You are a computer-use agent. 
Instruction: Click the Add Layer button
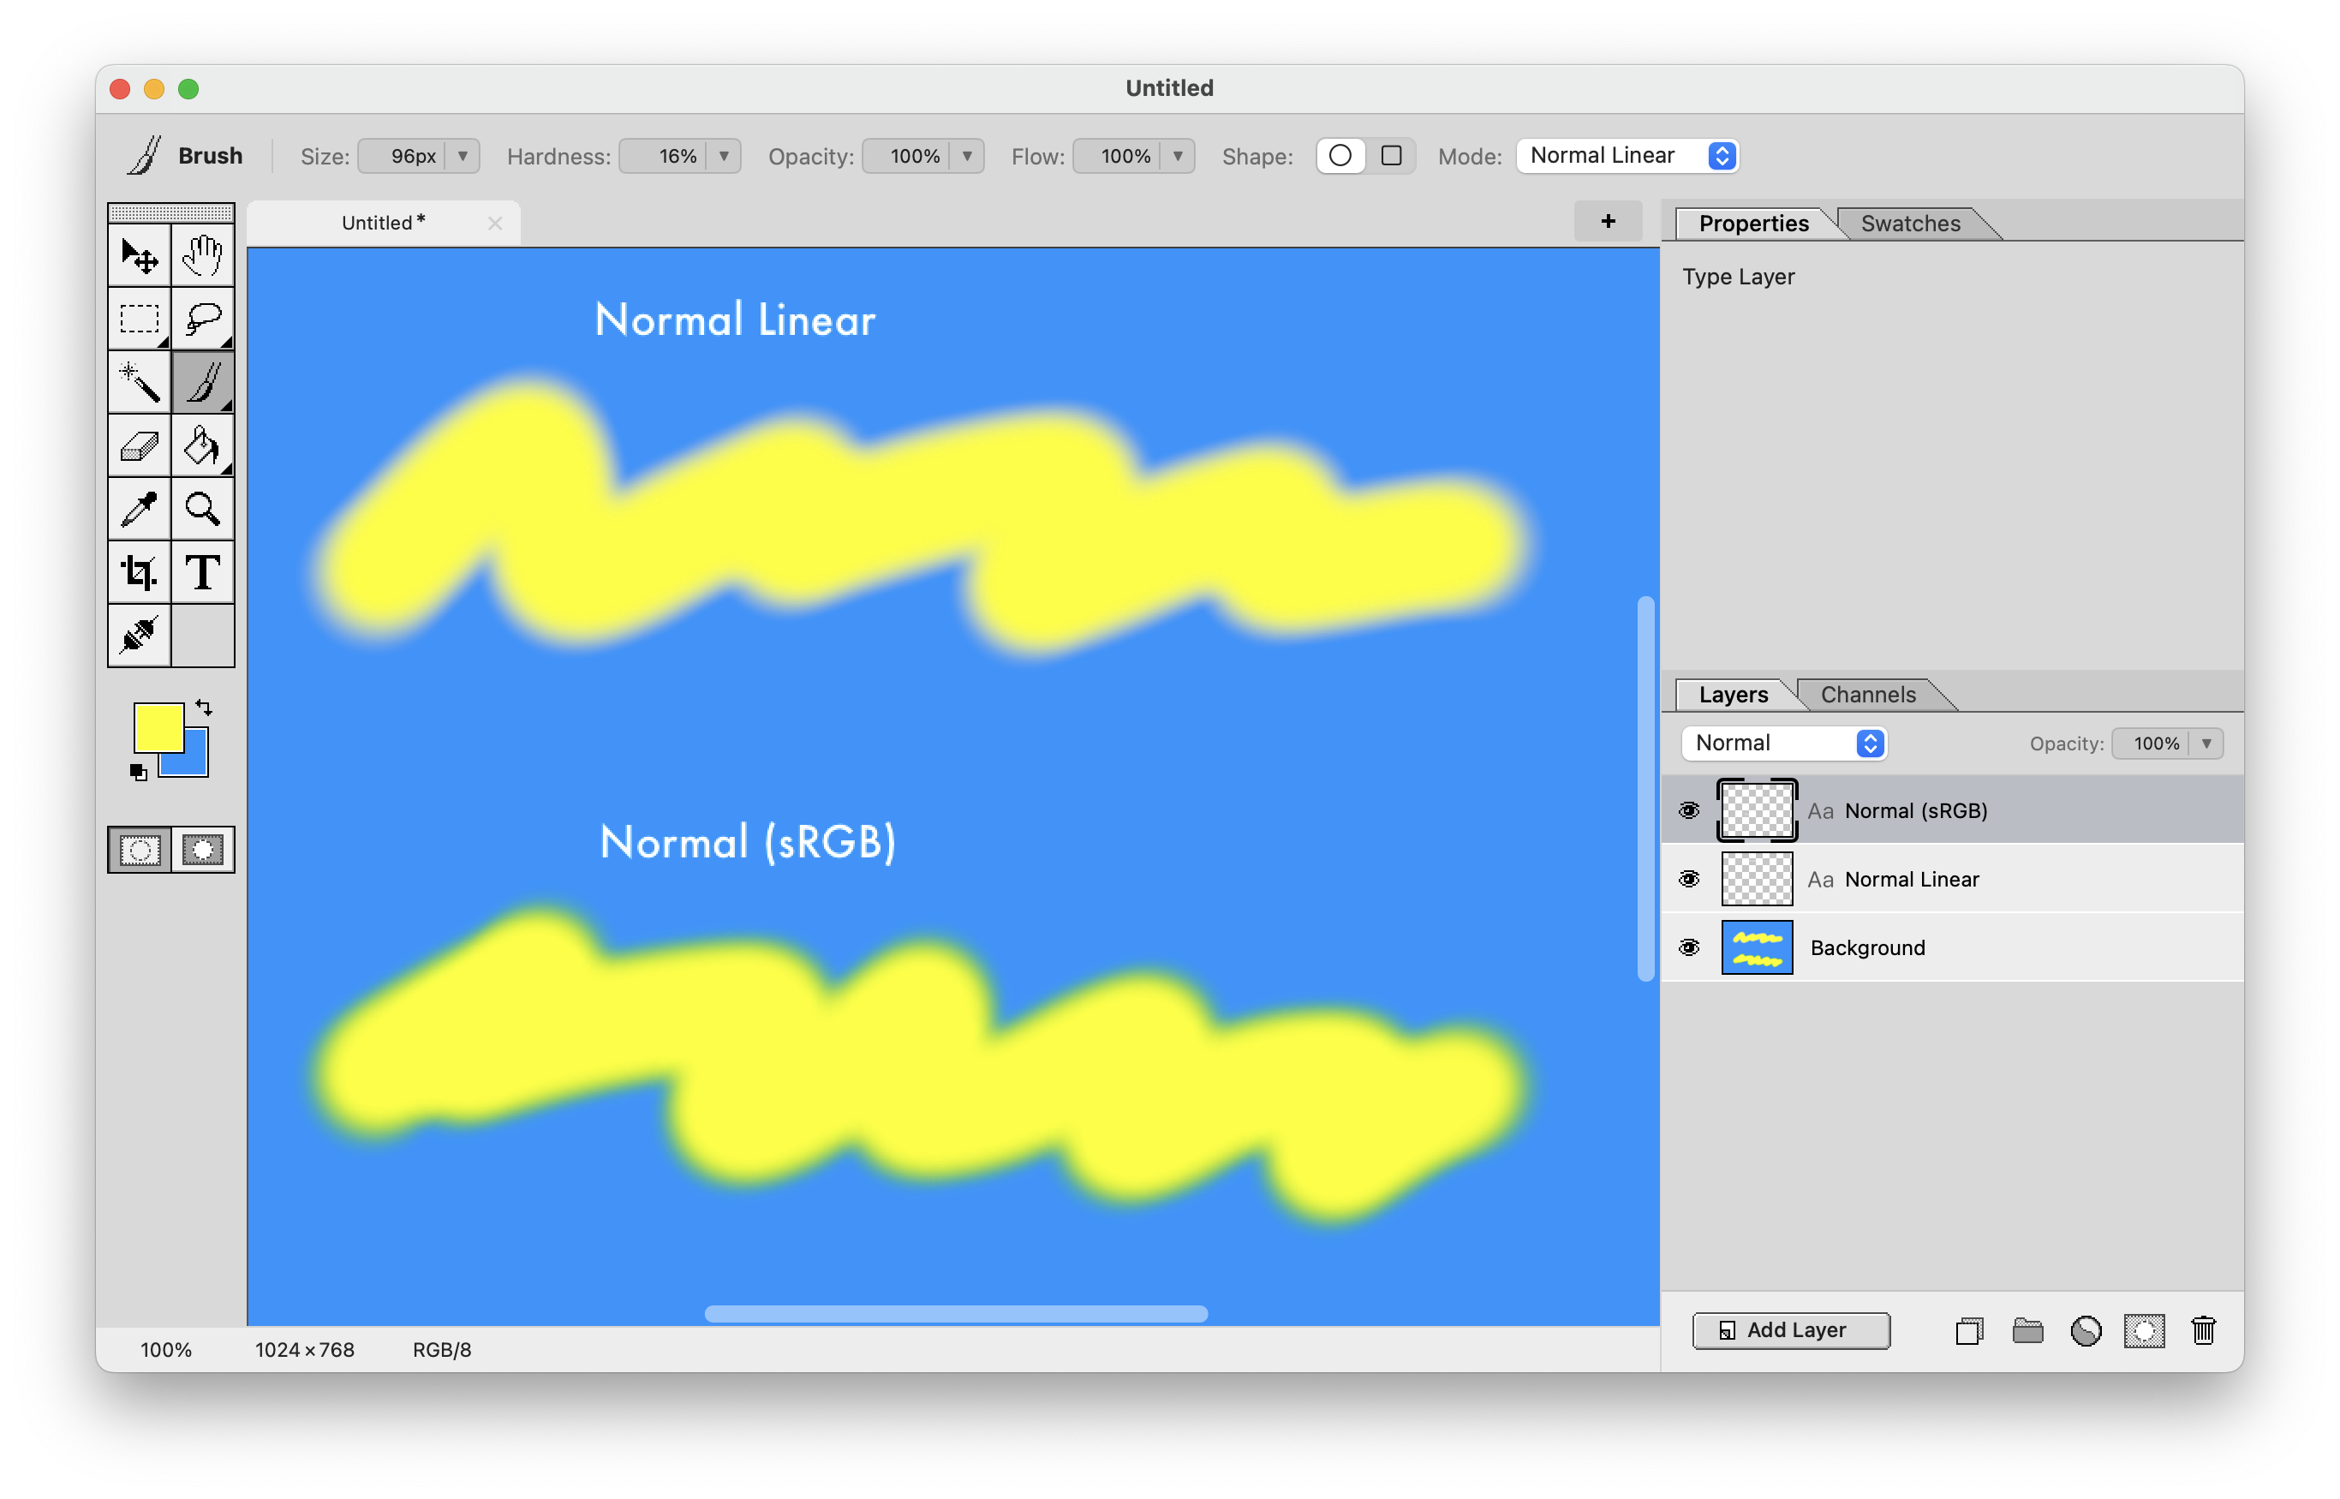coord(1791,1329)
